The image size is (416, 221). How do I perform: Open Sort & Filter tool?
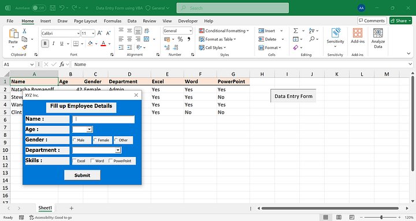tap(311, 31)
